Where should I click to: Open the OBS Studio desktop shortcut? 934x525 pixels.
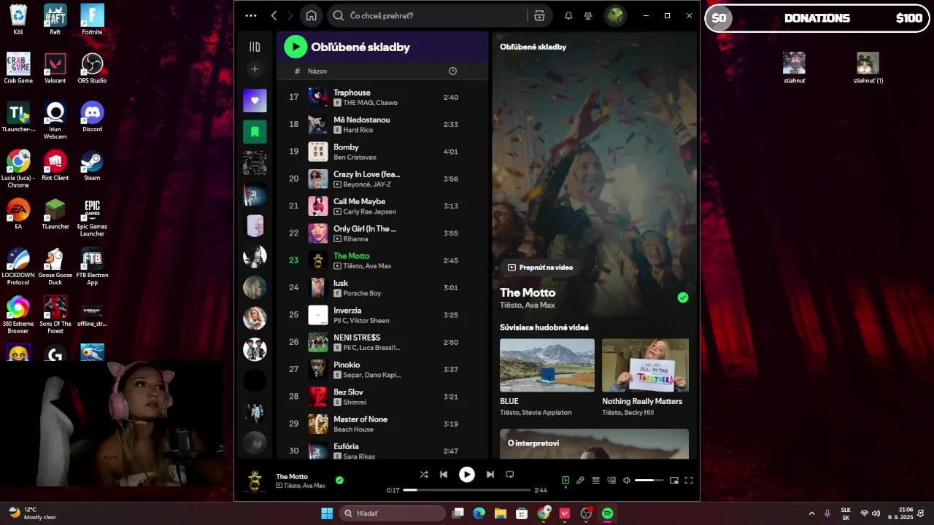point(92,69)
